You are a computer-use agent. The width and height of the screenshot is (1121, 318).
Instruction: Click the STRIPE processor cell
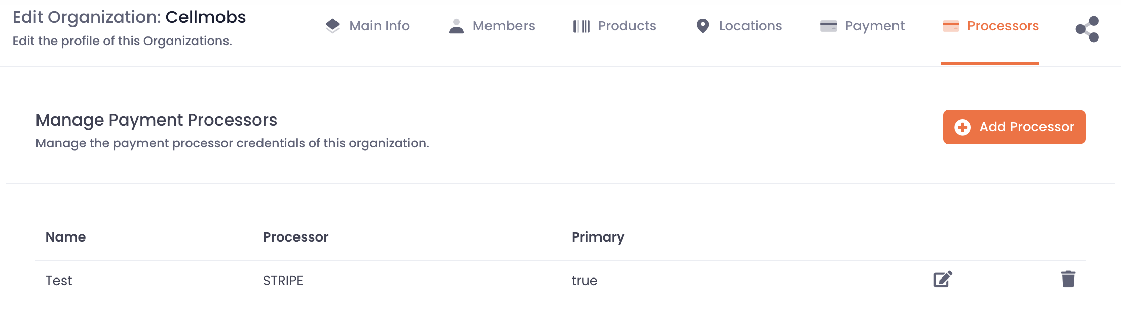tap(283, 281)
